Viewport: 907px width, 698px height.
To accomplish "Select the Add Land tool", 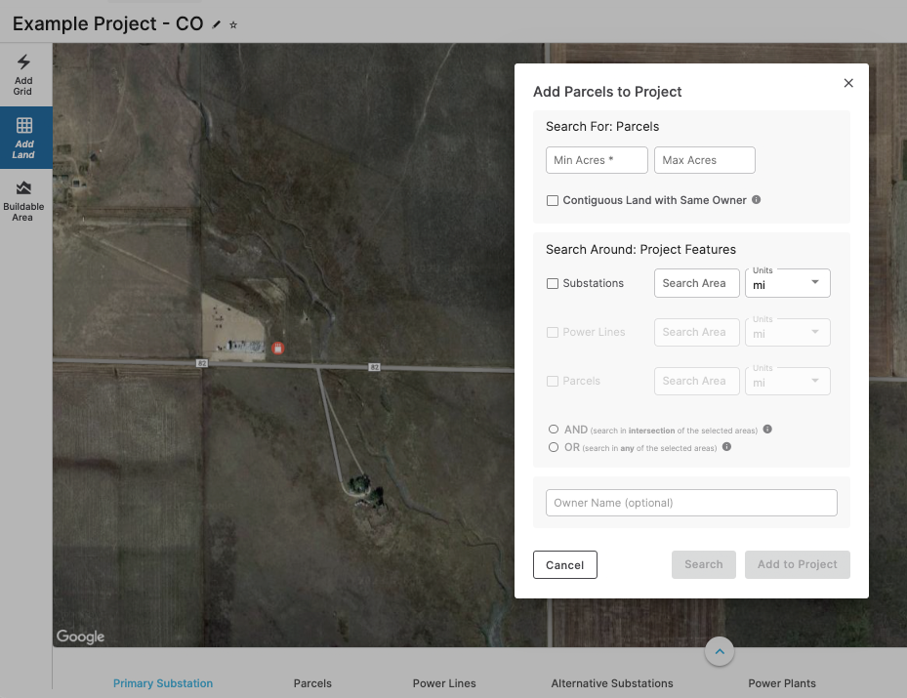I will [22, 137].
